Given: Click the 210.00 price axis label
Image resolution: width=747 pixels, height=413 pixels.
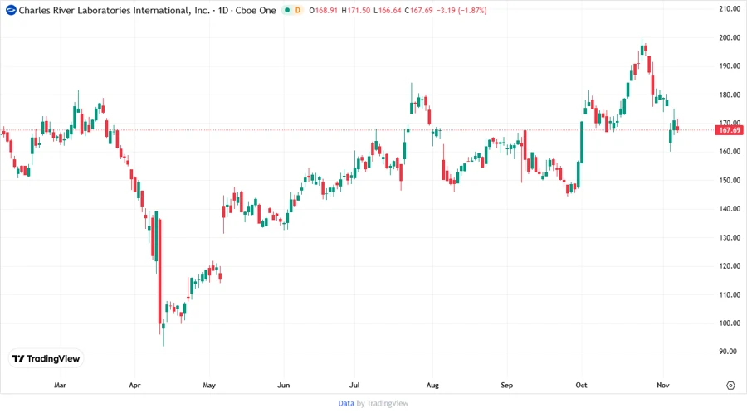Looking at the screenshot, I should [730, 8].
